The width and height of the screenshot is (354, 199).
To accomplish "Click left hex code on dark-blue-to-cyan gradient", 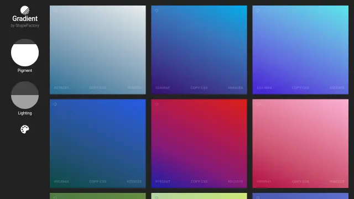I will click(163, 88).
